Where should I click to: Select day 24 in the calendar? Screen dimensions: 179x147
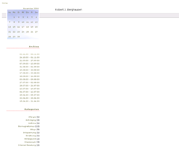pyautogui.click(x=23, y=32)
